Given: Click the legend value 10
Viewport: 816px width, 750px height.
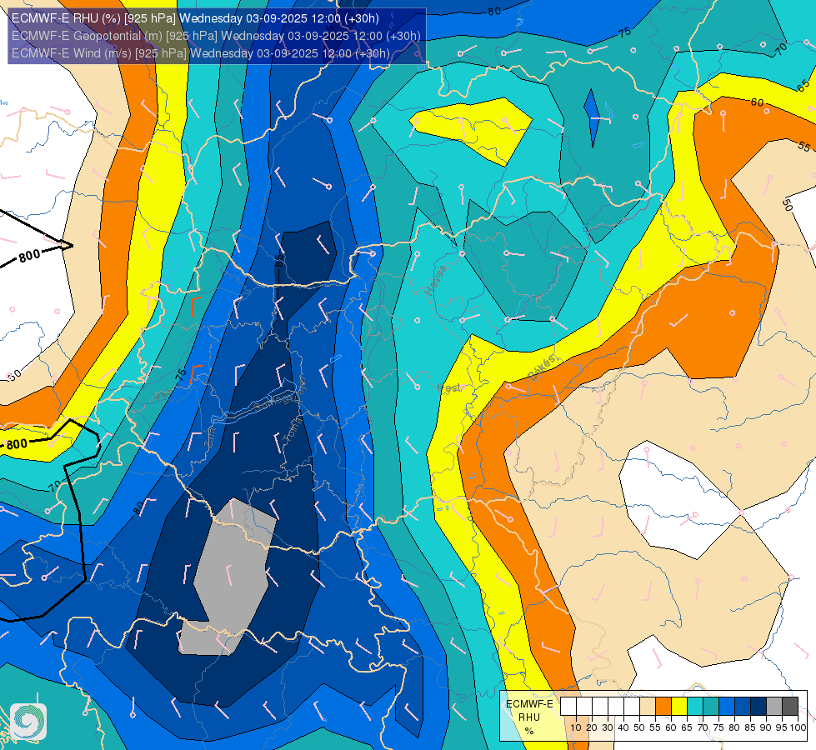Looking at the screenshot, I should [576, 727].
